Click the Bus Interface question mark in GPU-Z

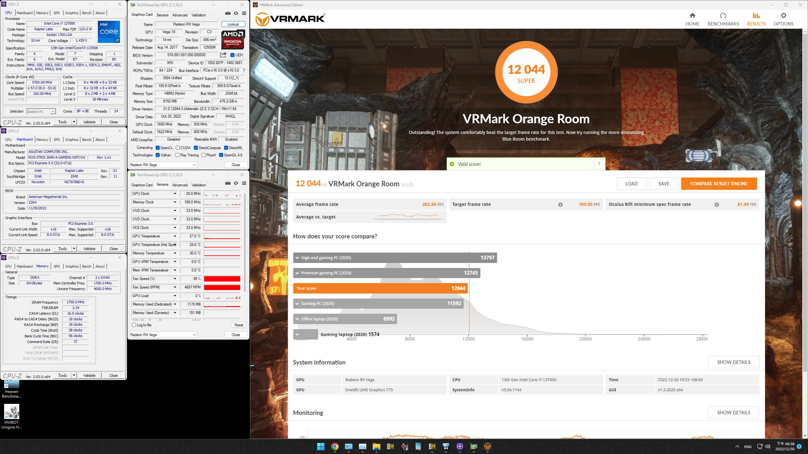click(244, 70)
